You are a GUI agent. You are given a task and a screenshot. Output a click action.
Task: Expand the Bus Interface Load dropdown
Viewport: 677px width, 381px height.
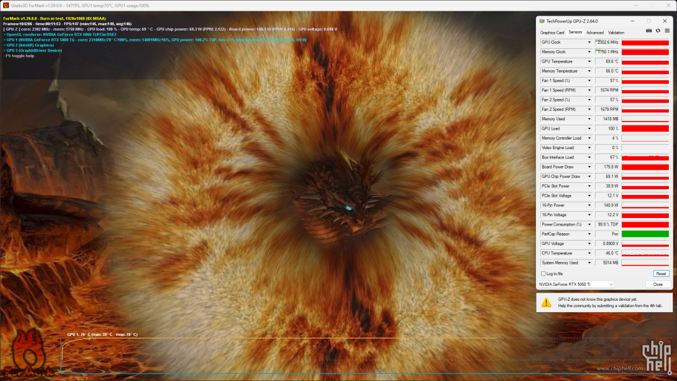pyautogui.click(x=589, y=157)
